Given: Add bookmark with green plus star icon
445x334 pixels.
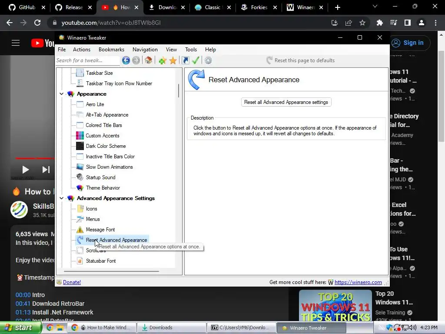Looking at the screenshot, I should point(163,60).
